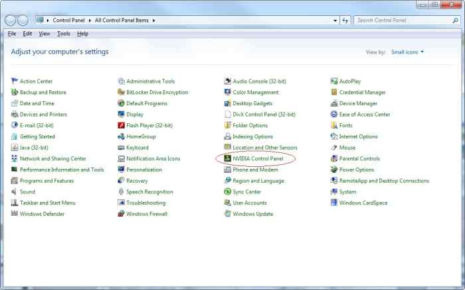This screenshot has width=465, height=290.
Task: Open the Tools menu
Action: pos(63,33)
